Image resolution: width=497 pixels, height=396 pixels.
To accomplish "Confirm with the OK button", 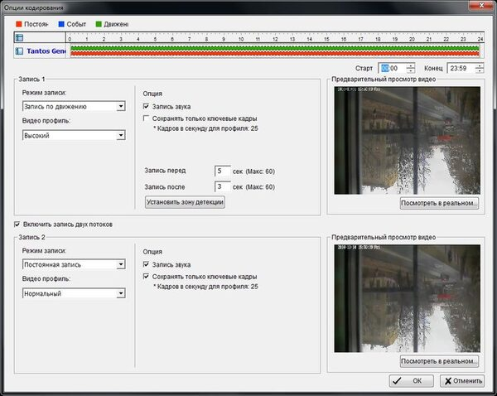I will (412, 381).
